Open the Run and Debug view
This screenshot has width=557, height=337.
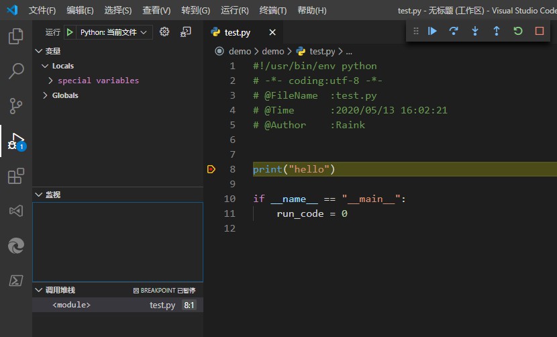coord(16,141)
